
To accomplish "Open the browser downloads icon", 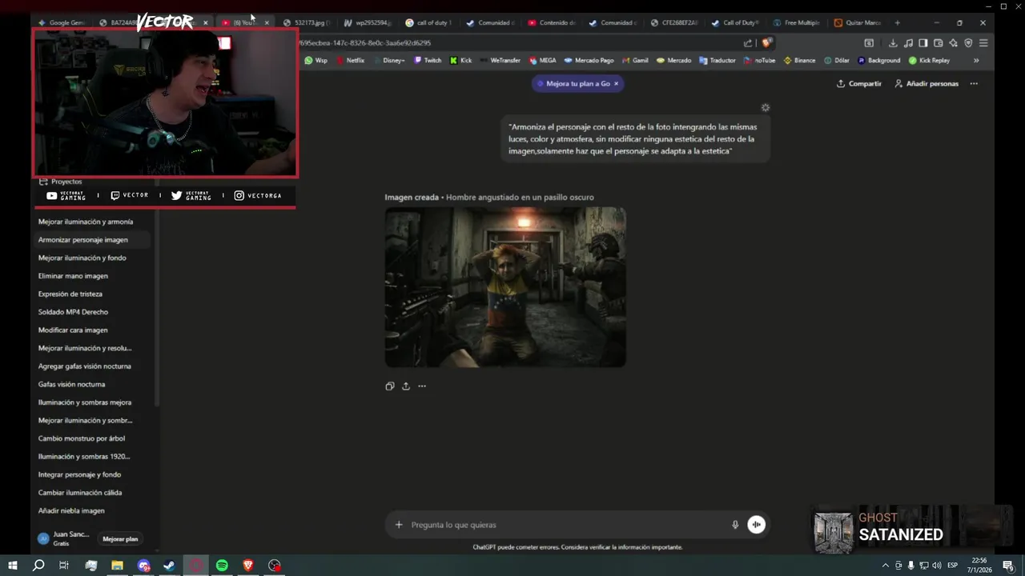I will click(893, 43).
